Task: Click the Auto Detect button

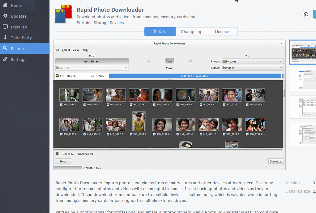Action: (x=92, y=62)
